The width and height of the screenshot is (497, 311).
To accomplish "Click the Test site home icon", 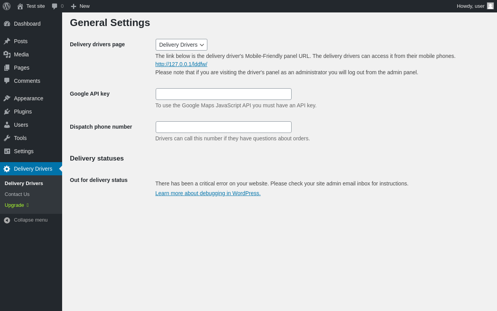I will click(20, 6).
